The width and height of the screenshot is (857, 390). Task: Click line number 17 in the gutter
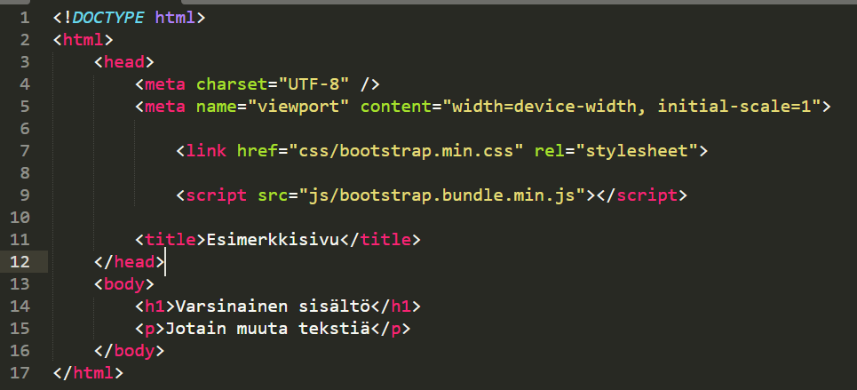(22, 373)
